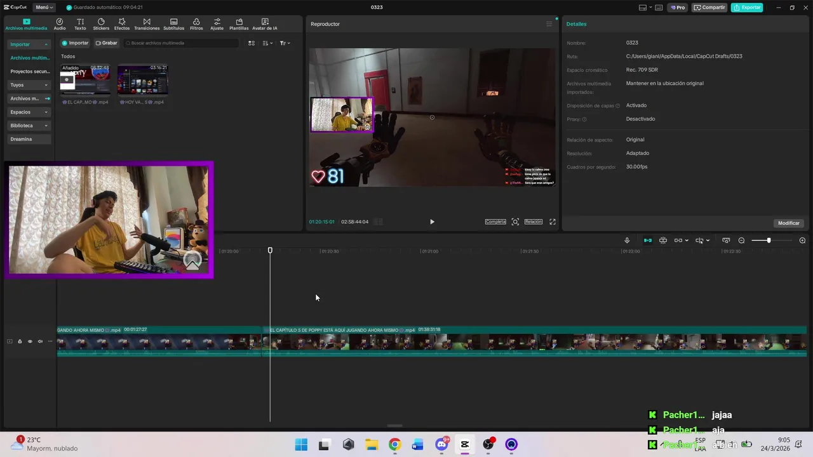This screenshot has width=813, height=457.
Task: Open the Relación aspect ratio button
Action: 534,222
